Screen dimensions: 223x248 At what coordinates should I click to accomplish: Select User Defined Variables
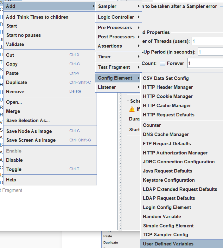pos(182,244)
